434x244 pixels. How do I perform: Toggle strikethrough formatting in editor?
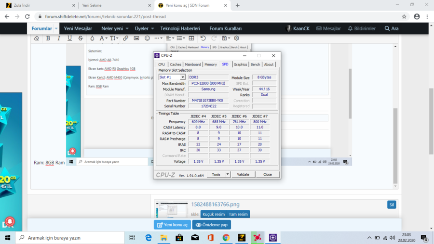coord(81,39)
